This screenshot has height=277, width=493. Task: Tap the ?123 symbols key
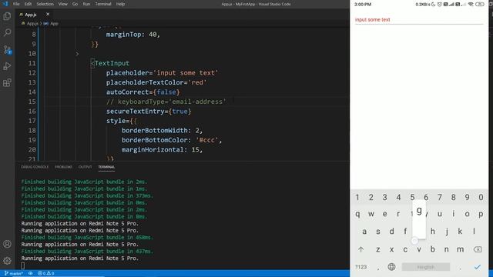(361, 267)
